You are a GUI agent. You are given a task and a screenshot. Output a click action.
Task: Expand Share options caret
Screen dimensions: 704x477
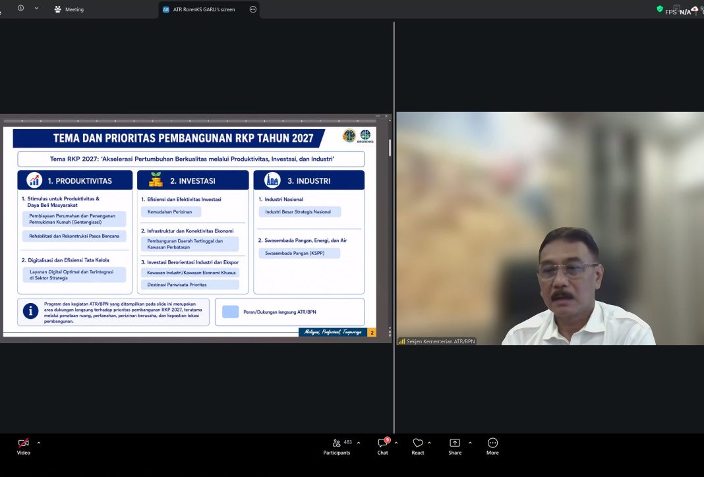[x=470, y=443]
